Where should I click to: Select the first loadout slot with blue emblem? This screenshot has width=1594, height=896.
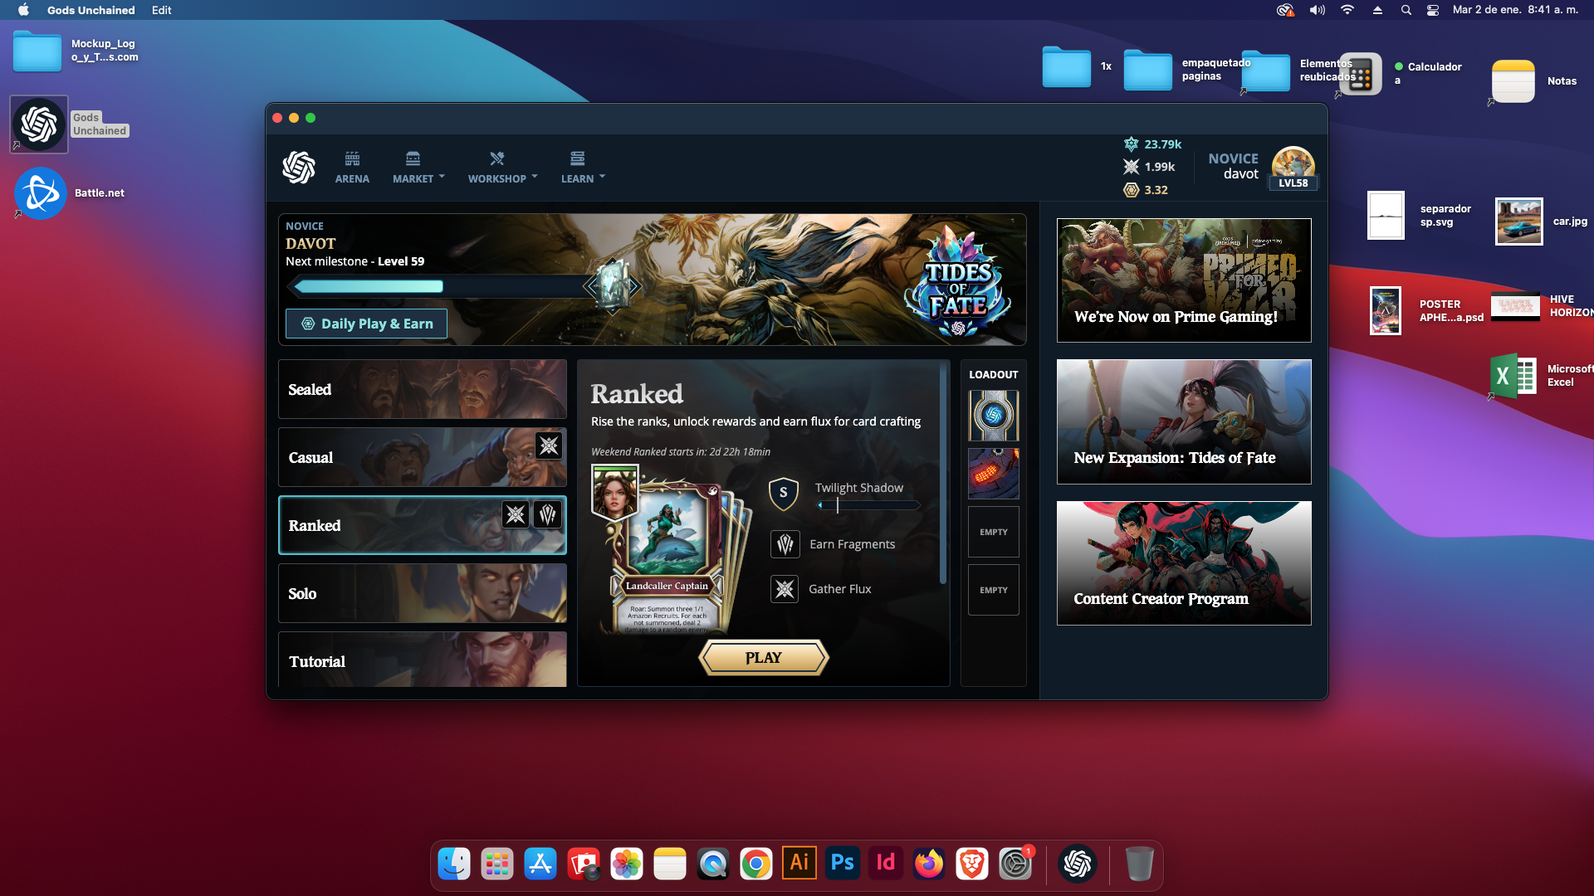pos(994,416)
